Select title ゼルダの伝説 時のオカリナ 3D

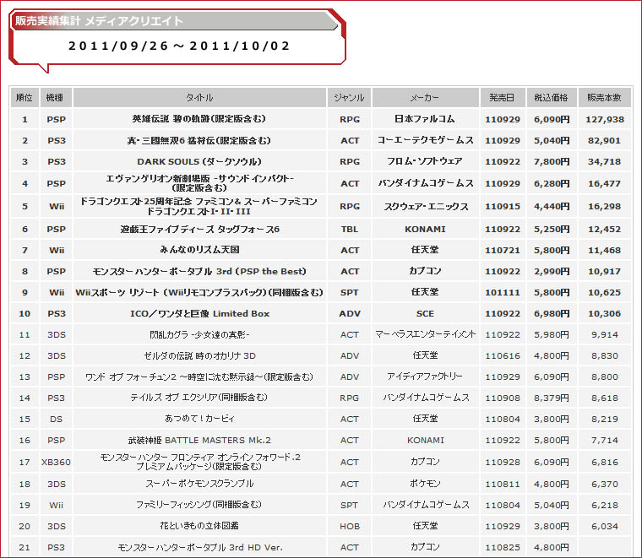200,356
